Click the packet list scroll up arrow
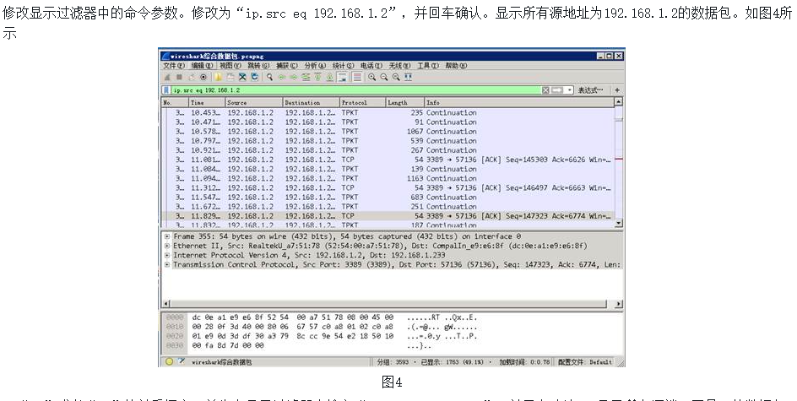Viewport: 797px width, 401px height. click(619, 101)
